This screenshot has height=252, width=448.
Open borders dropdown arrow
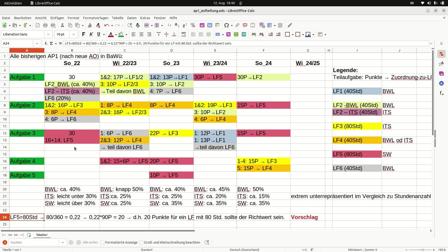pyautogui.click(x=292, y=34)
